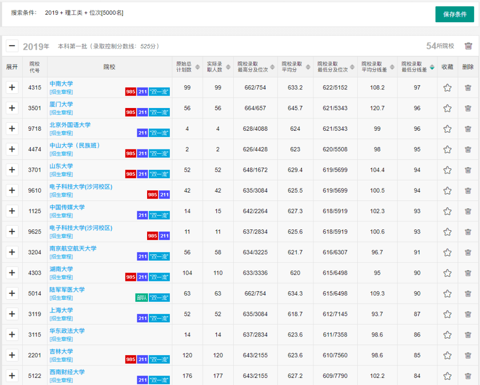The height and width of the screenshot is (385, 480).
Task: Select the search condition text 2019 + 理工类
Action: tap(64, 13)
